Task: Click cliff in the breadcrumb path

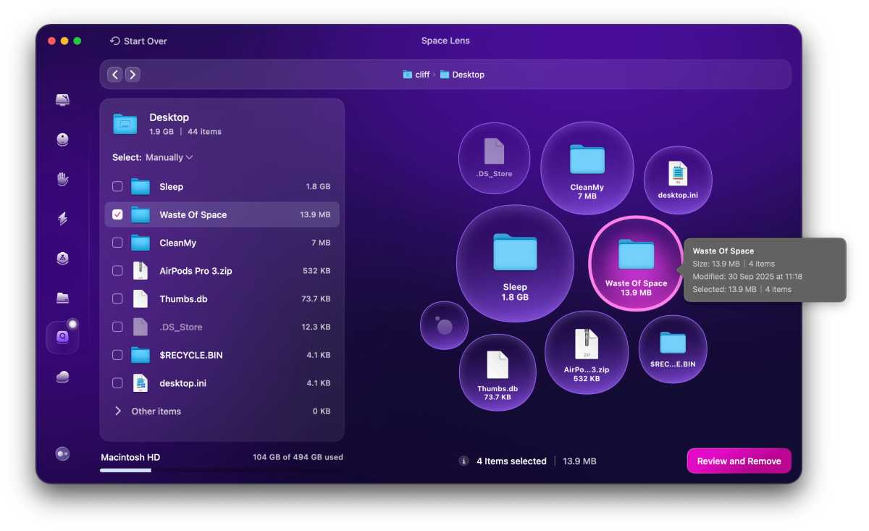Action: (x=424, y=74)
